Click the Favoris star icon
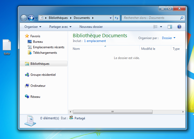This screenshot has height=139, width=194. (x=27, y=36)
